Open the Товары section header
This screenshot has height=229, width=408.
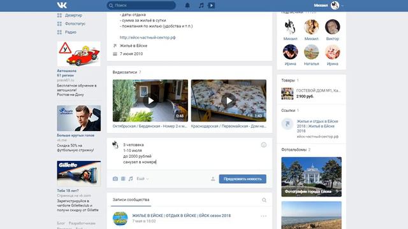pyautogui.click(x=290, y=81)
